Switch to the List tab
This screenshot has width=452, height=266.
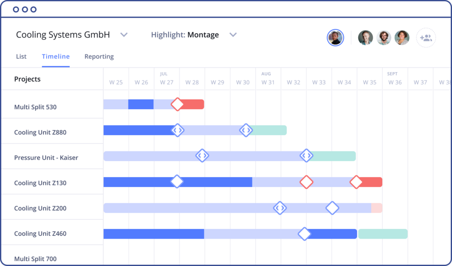(x=21, y=56)
